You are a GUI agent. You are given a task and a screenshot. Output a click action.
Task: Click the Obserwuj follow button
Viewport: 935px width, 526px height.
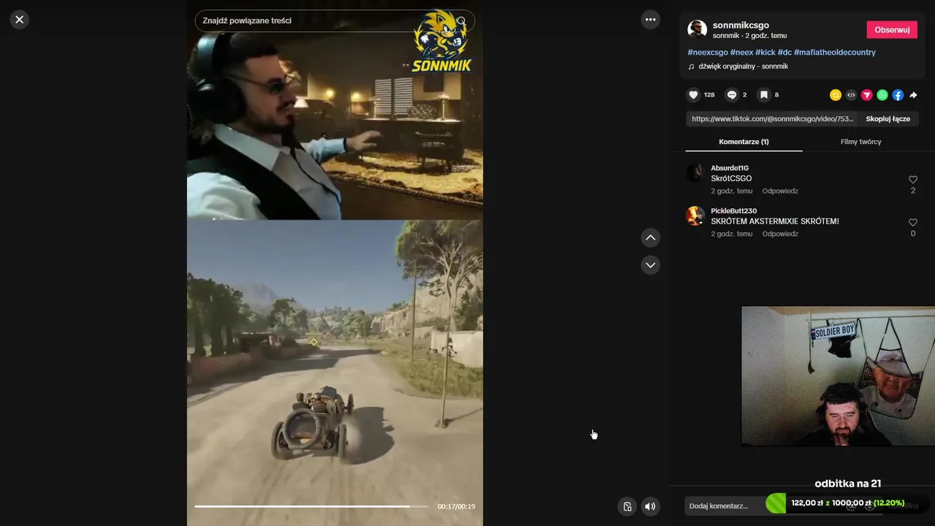(892, 30)
